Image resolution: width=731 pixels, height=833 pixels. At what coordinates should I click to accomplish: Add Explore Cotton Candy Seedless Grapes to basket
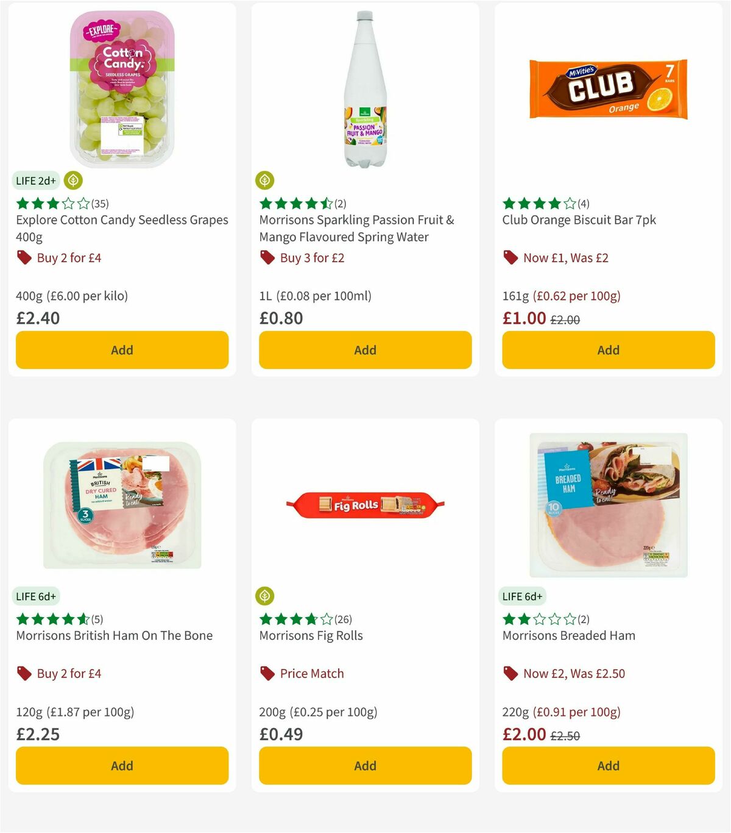tap(121, 349)
